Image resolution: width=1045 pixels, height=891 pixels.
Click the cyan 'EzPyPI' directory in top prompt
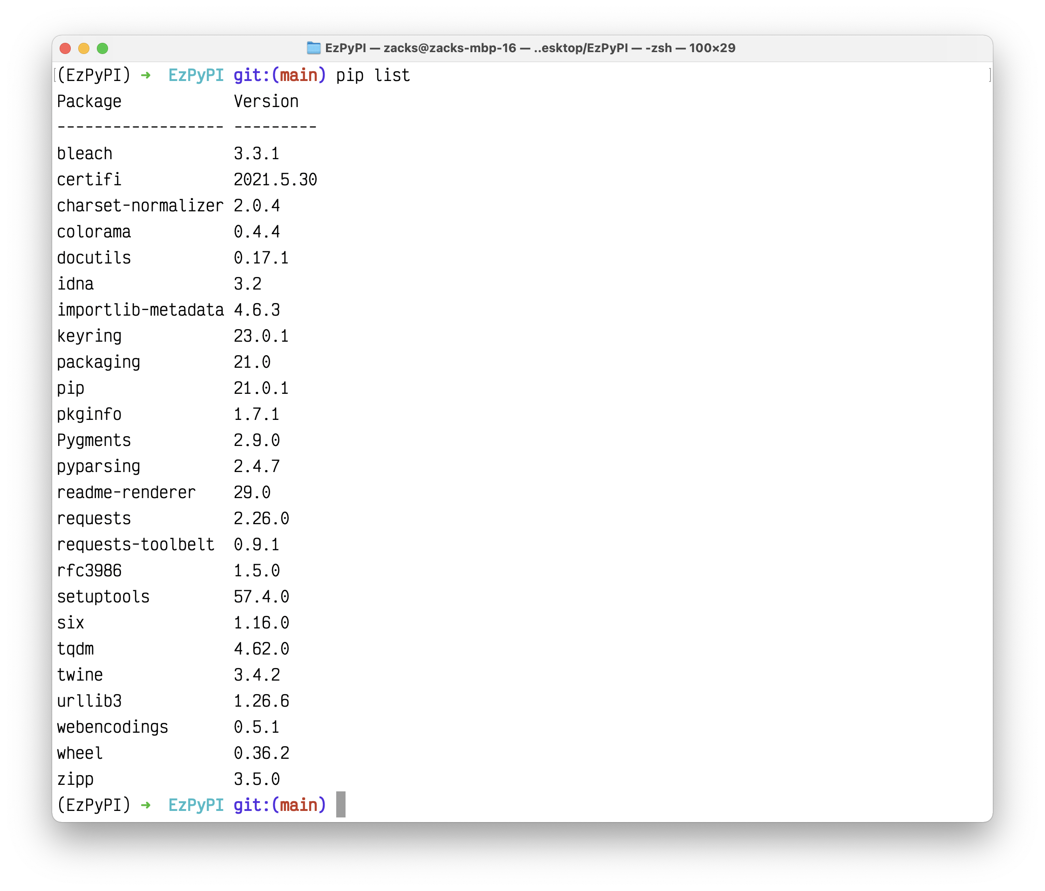pyautogui.click(x=196, y=75)
